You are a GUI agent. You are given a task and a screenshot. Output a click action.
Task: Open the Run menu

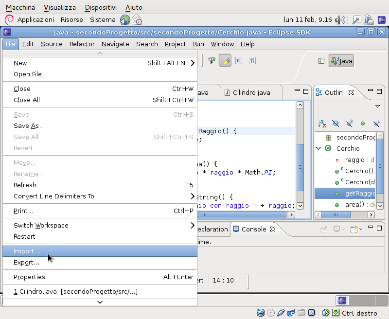tap(198, 44)
